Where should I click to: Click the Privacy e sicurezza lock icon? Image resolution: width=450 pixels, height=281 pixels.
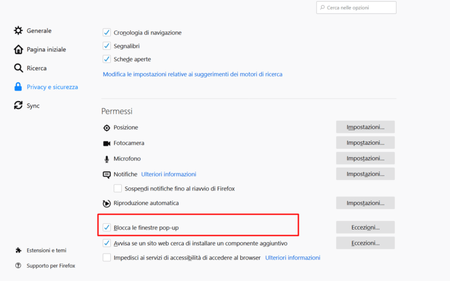tap(18, 87)
